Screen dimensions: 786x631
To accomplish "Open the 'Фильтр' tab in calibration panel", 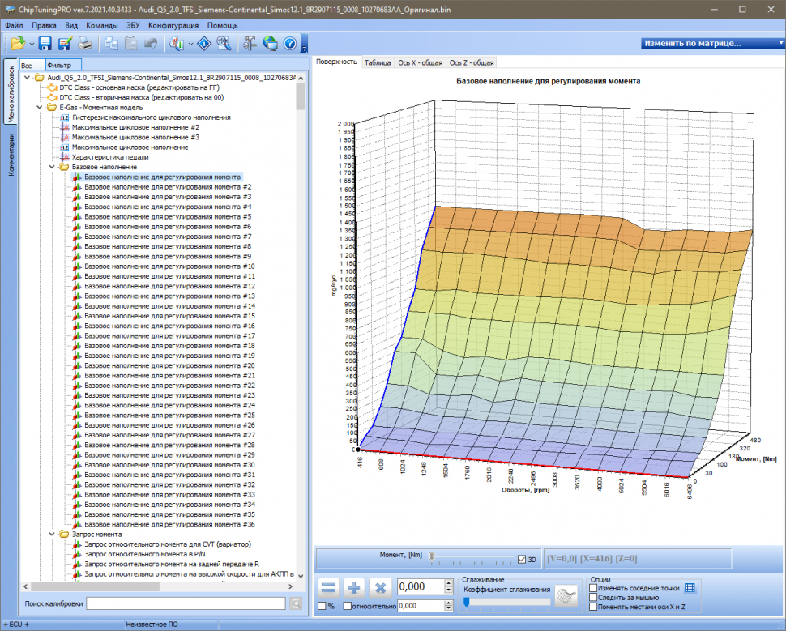I will point(59,64).
